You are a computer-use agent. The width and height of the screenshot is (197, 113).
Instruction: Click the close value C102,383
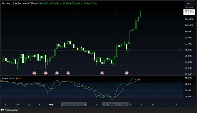(75, 3)
